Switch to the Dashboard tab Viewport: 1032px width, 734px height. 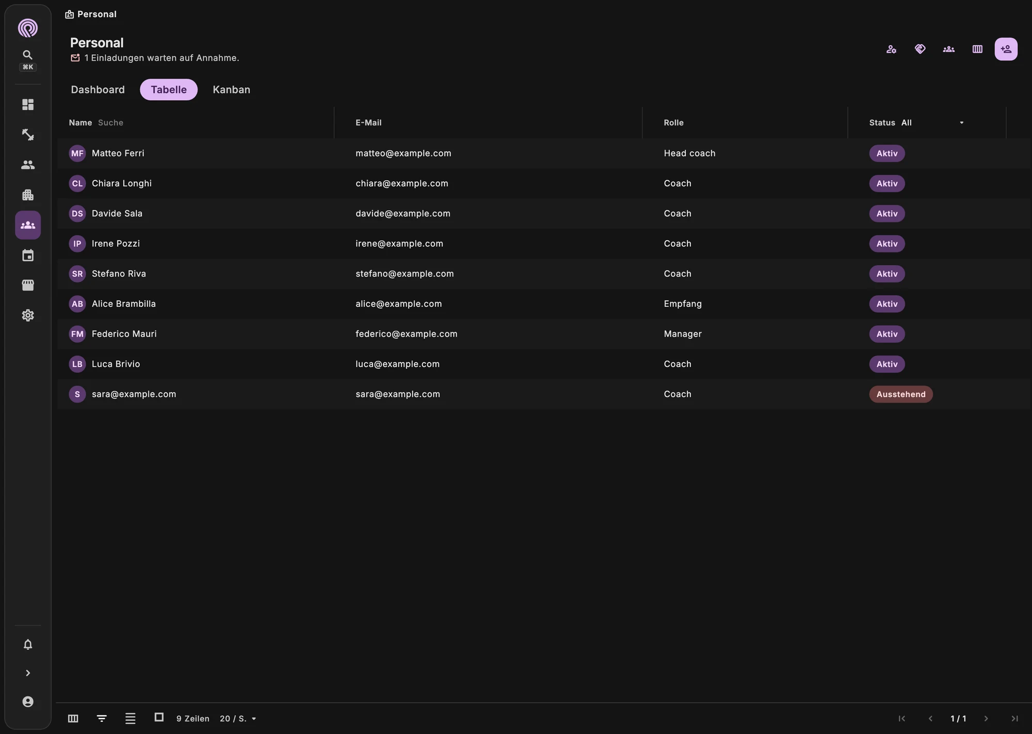pos(98,90)
